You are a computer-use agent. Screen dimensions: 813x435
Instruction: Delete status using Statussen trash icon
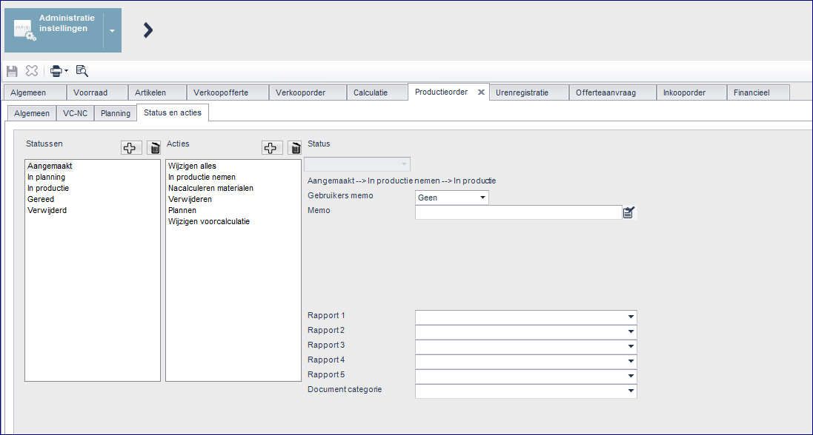153,148
